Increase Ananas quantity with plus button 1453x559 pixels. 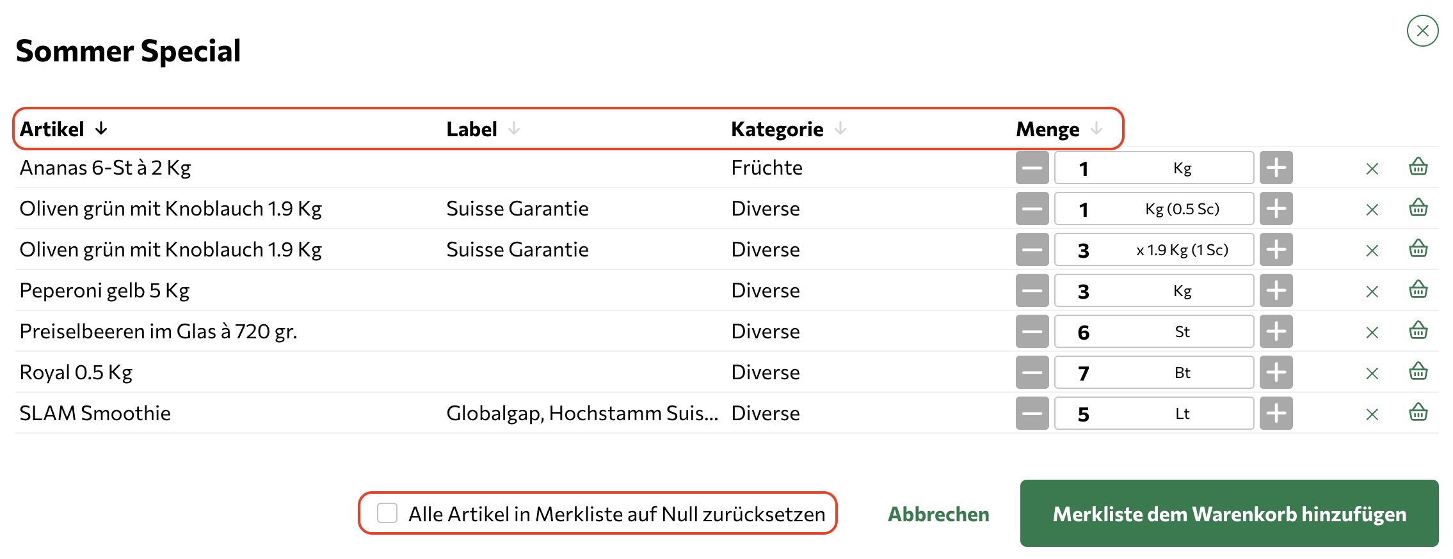click(x=1276, y=168)
